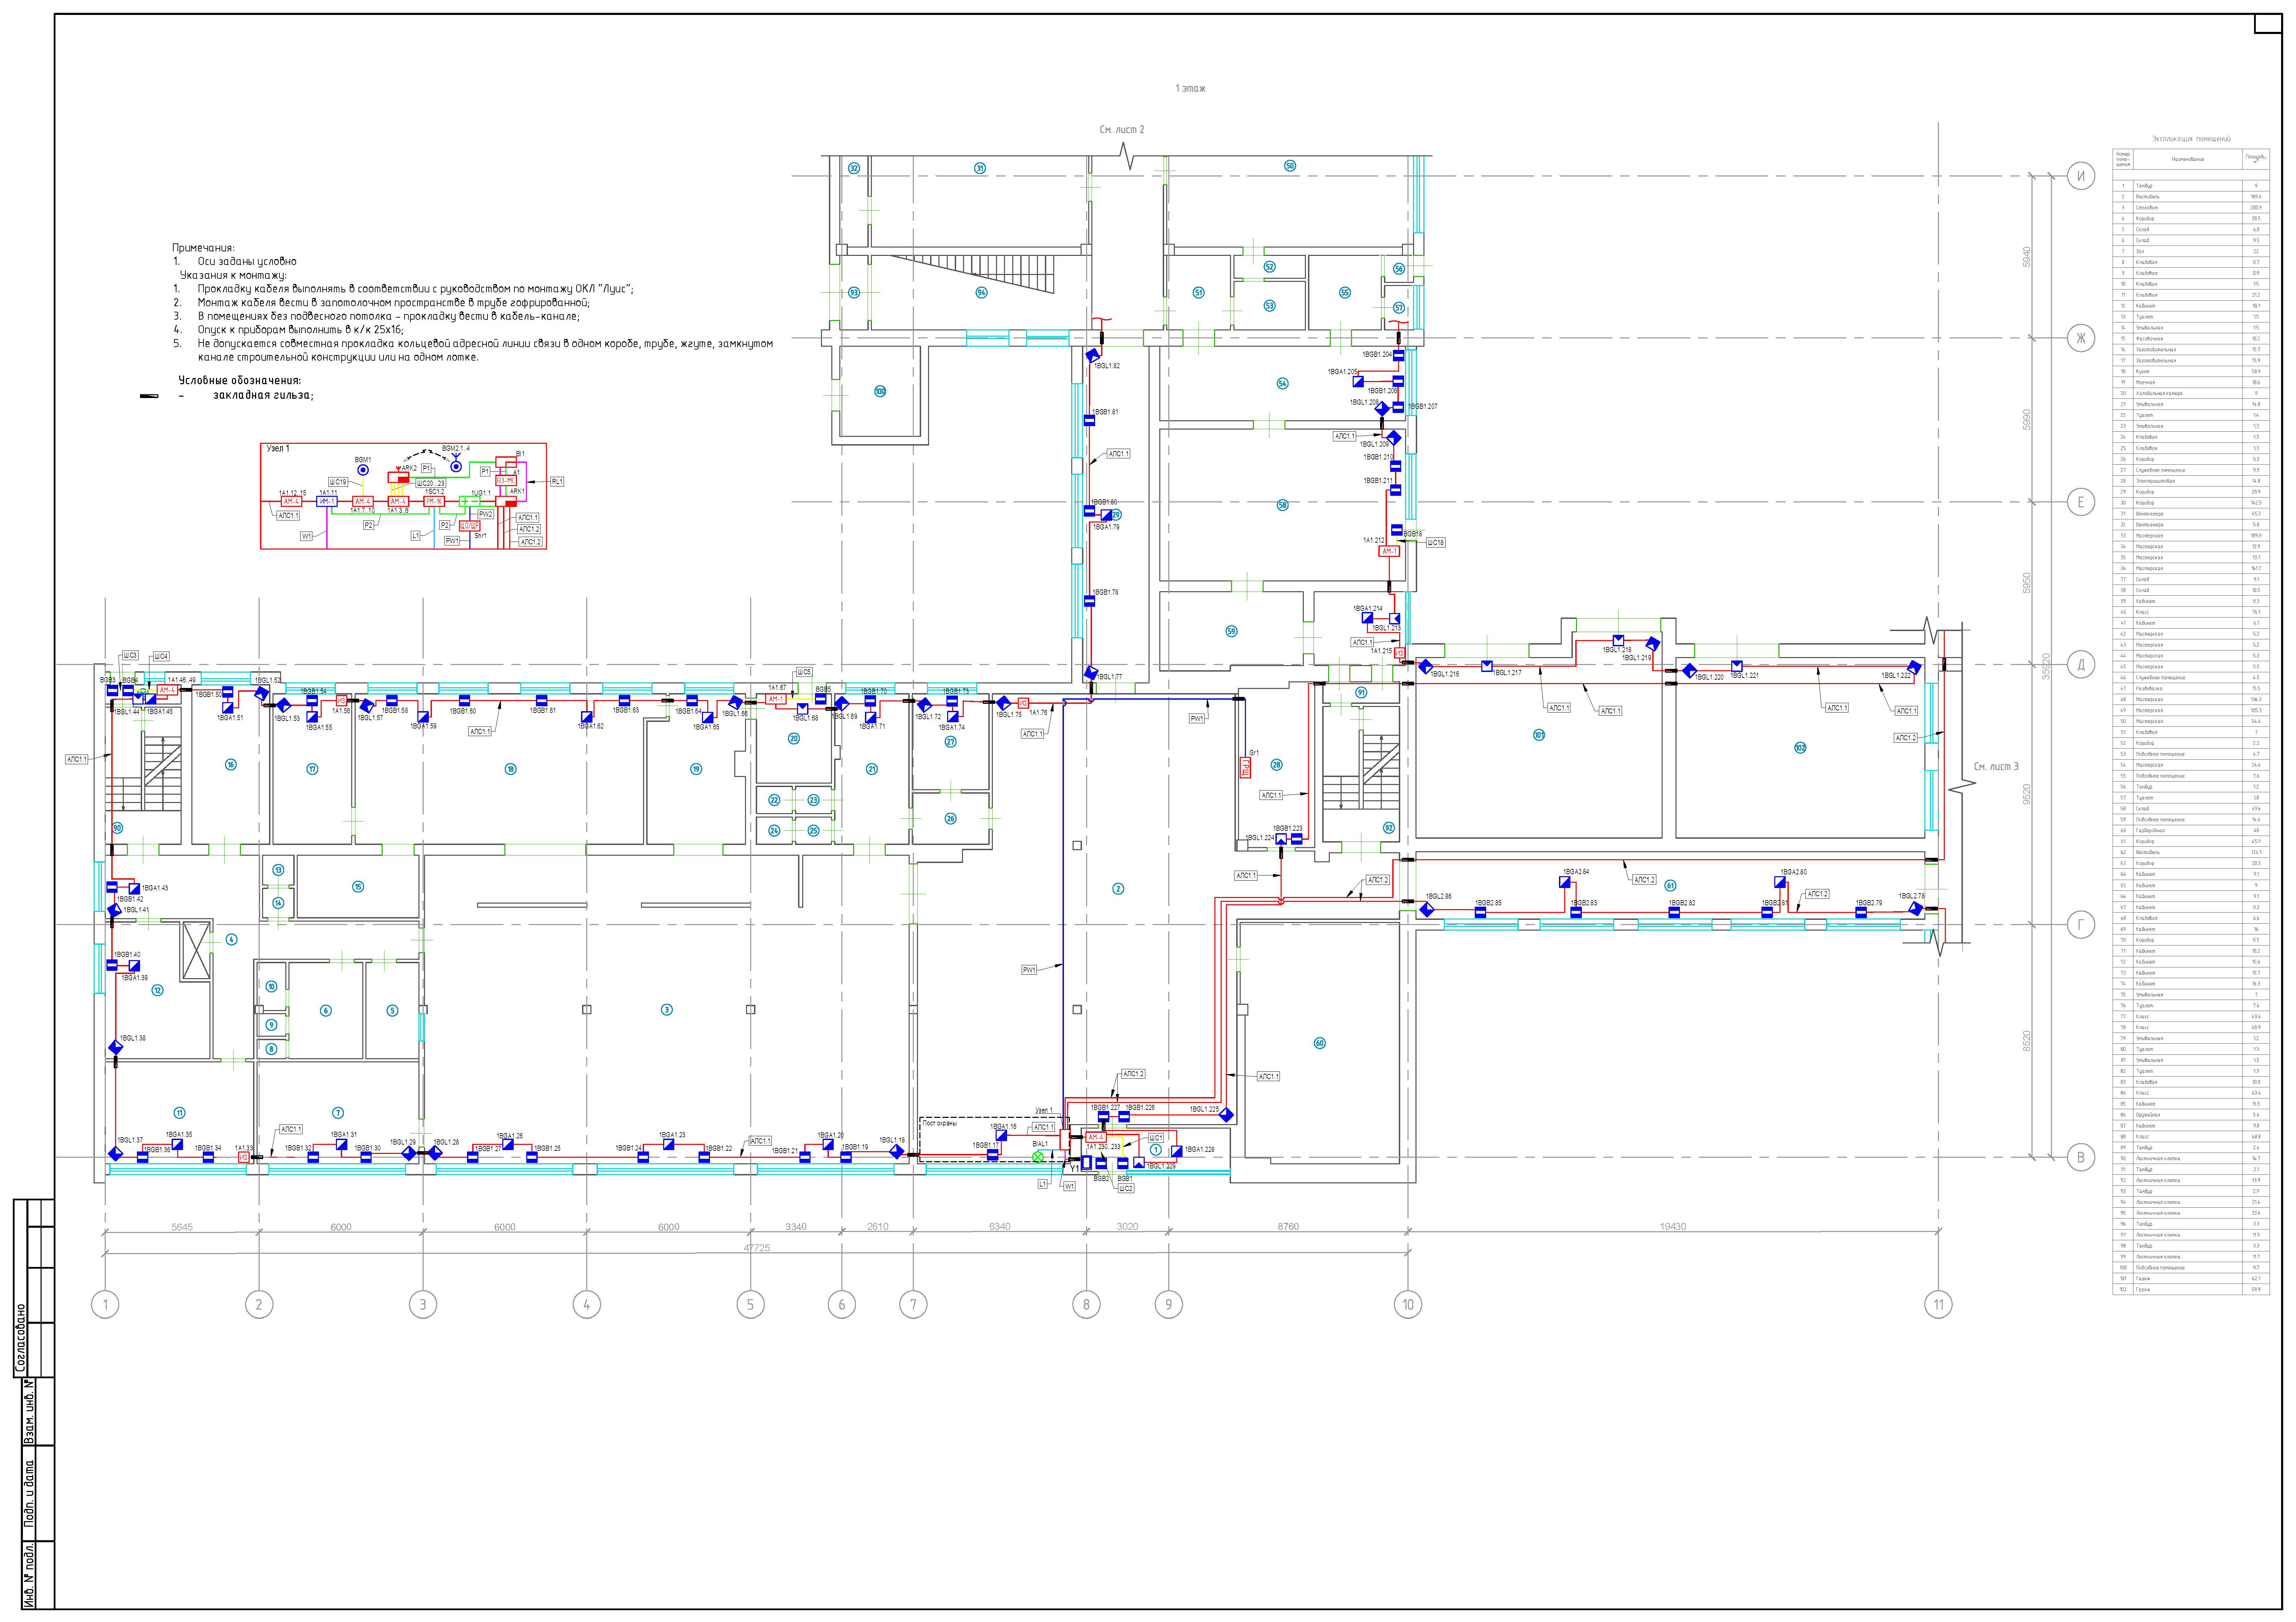Image resolution: width=2296 pixels, height=1622 pixels.
Task: Click grid axis bubble В on the right
Action: (x=2081, y=1158)
